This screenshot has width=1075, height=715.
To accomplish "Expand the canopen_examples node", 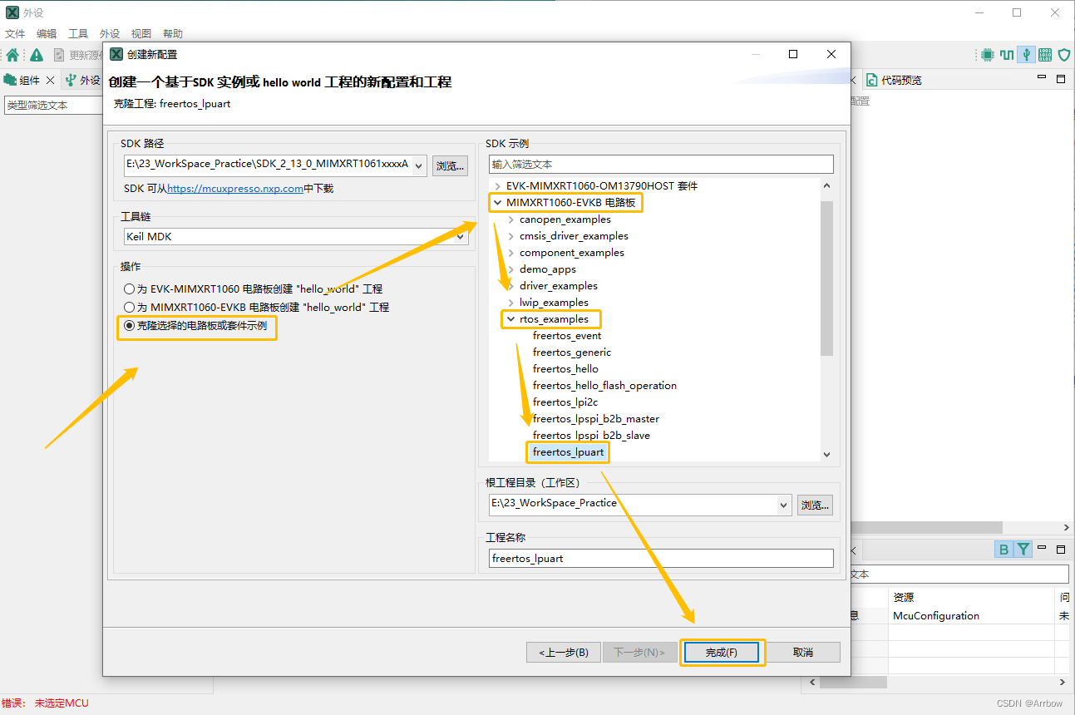I will tap(510, 219).
